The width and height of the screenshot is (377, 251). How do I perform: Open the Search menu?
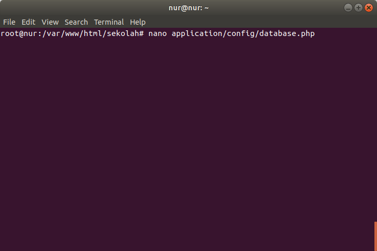click(76, 22)
